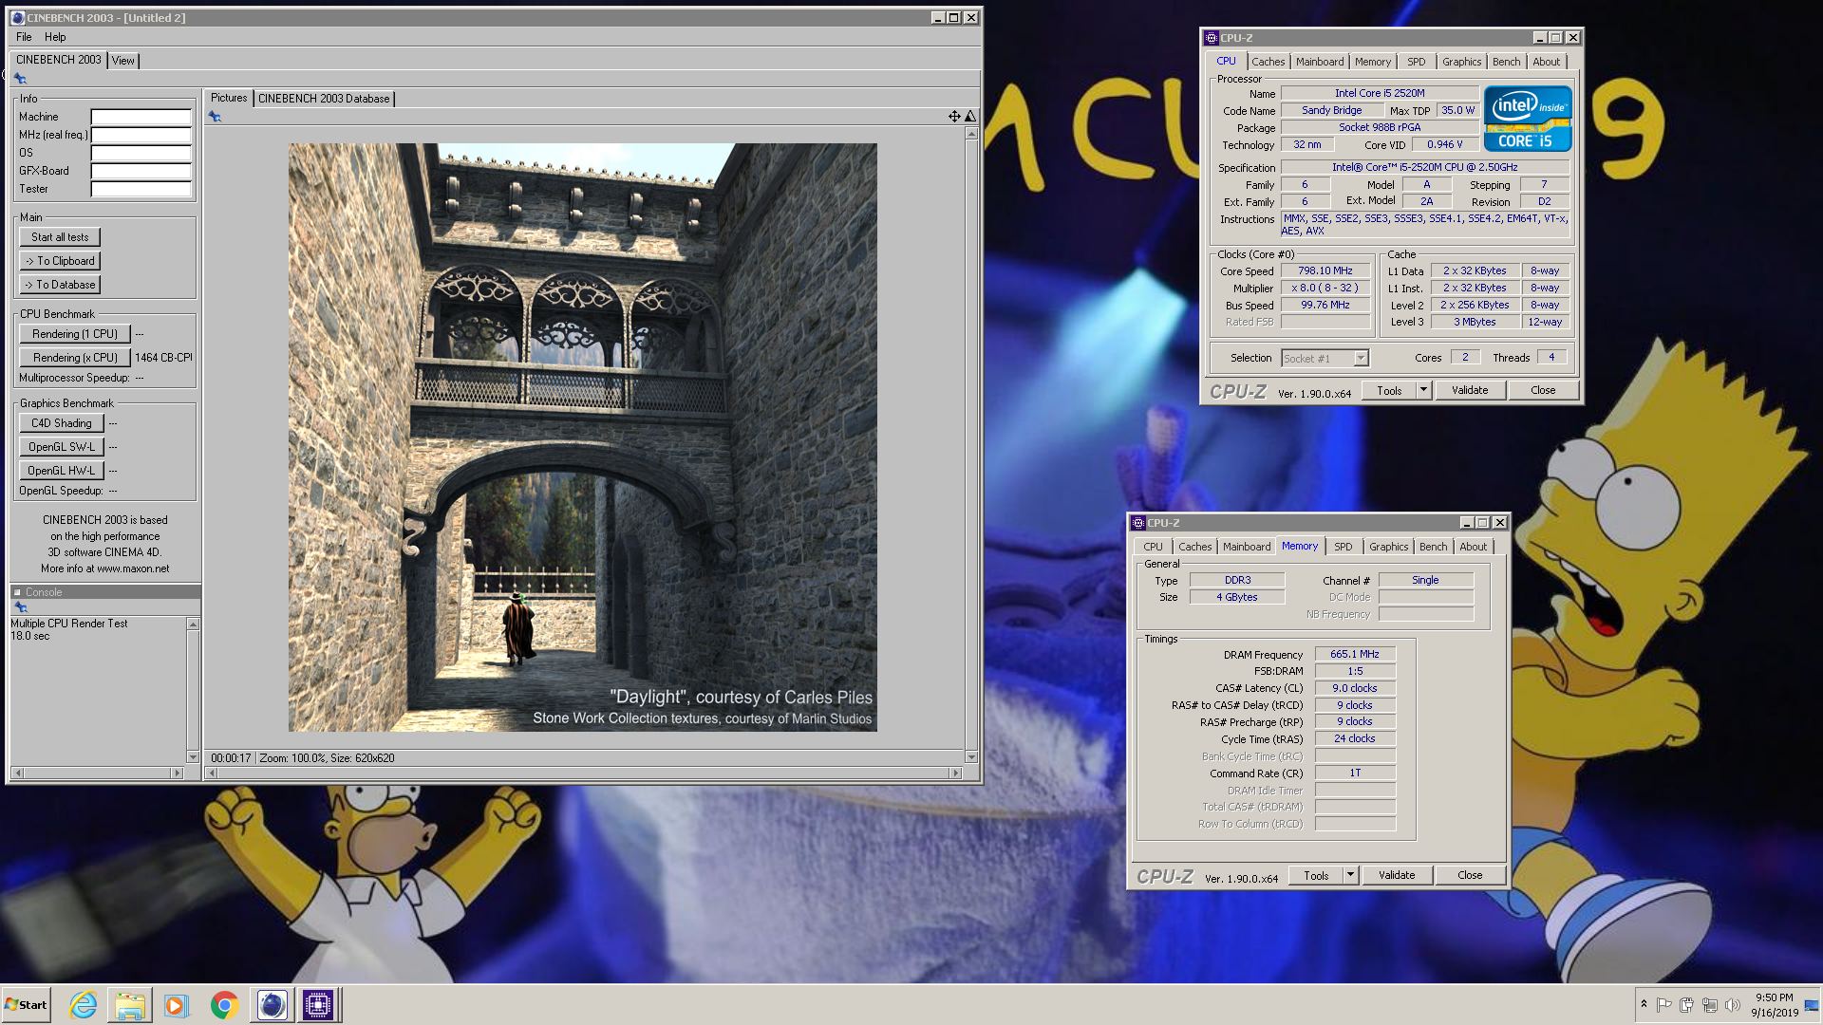1823x1025 pixels.
Task: Click the network tray icon
Action: click(x=1709, y=1005)
